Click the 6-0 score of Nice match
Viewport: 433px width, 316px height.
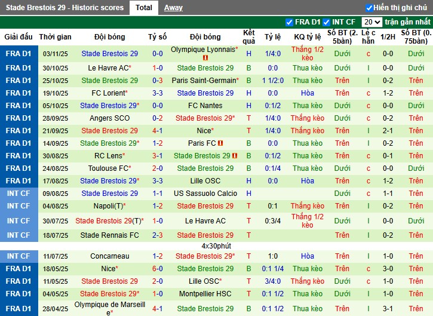click(x=158, y=269)
